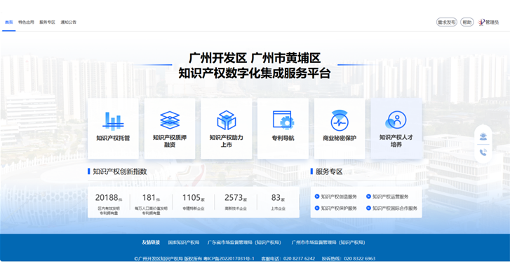Click the 知识产权助力上市 box icon

tap(227, 120)
